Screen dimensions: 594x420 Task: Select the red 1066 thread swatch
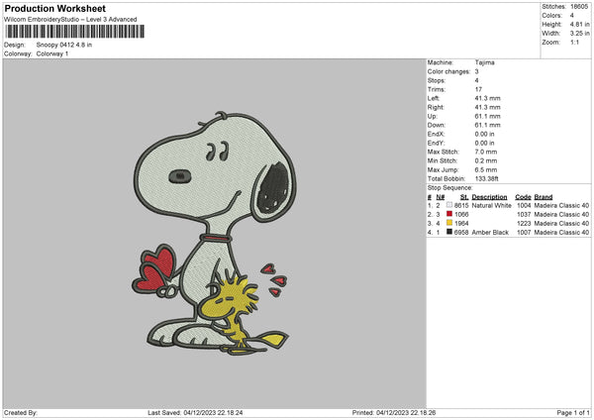(448, 214)
